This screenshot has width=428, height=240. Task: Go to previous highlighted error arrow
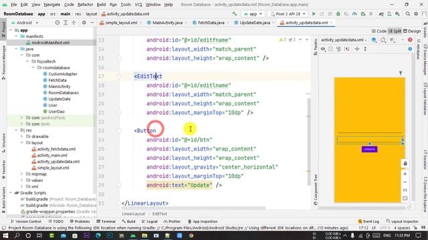(300, 40)
